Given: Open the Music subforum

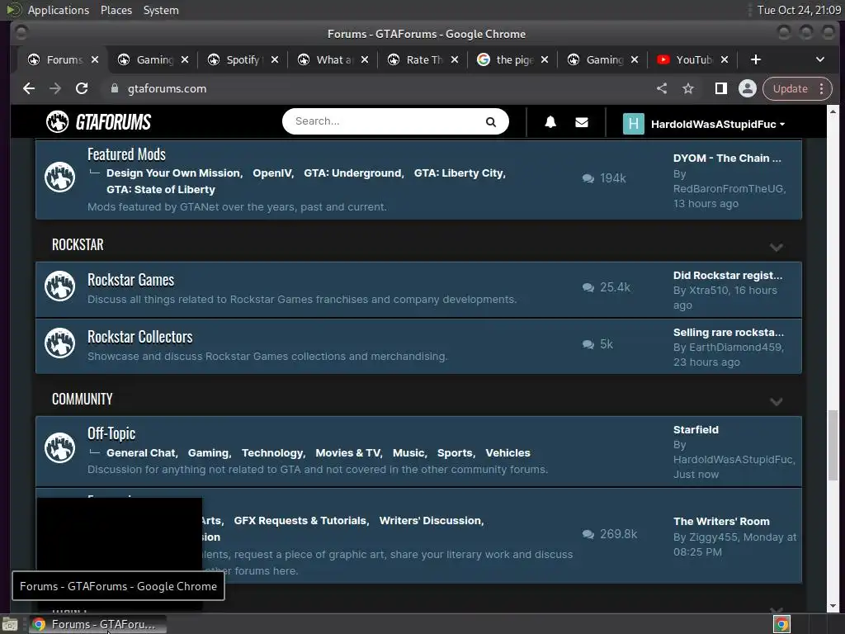Looking at the screenshot, I should coord(408,453).
